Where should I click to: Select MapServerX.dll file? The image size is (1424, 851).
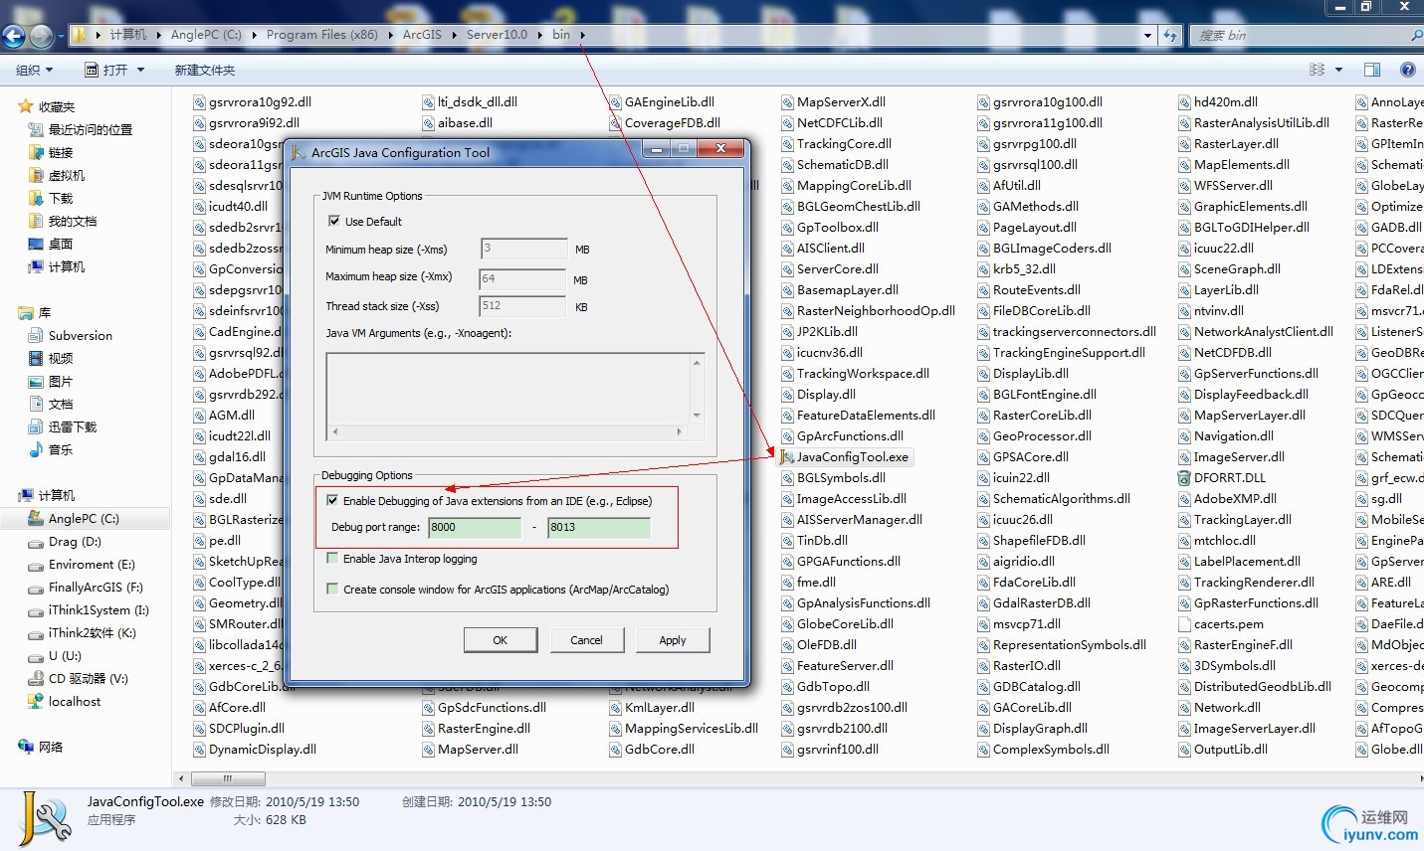coord(834,102)
